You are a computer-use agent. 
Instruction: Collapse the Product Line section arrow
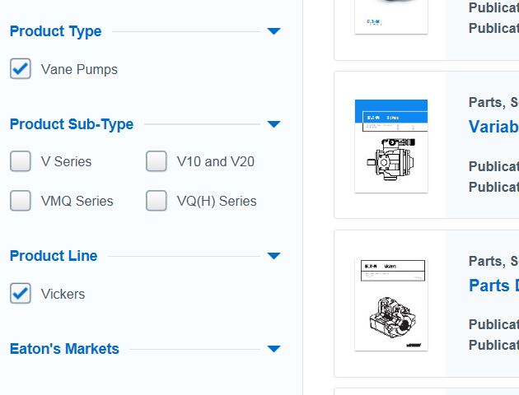274,256
